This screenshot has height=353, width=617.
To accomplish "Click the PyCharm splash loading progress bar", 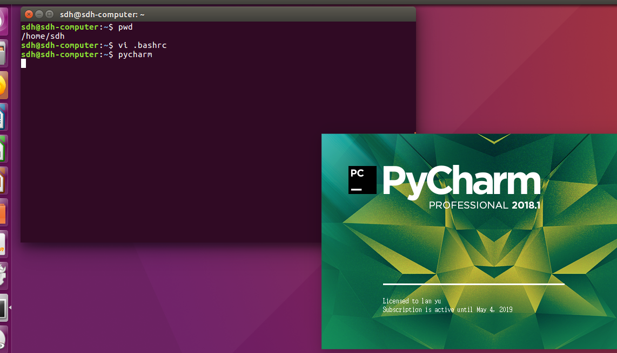I will pyautogui.click(x=473, y=284).
